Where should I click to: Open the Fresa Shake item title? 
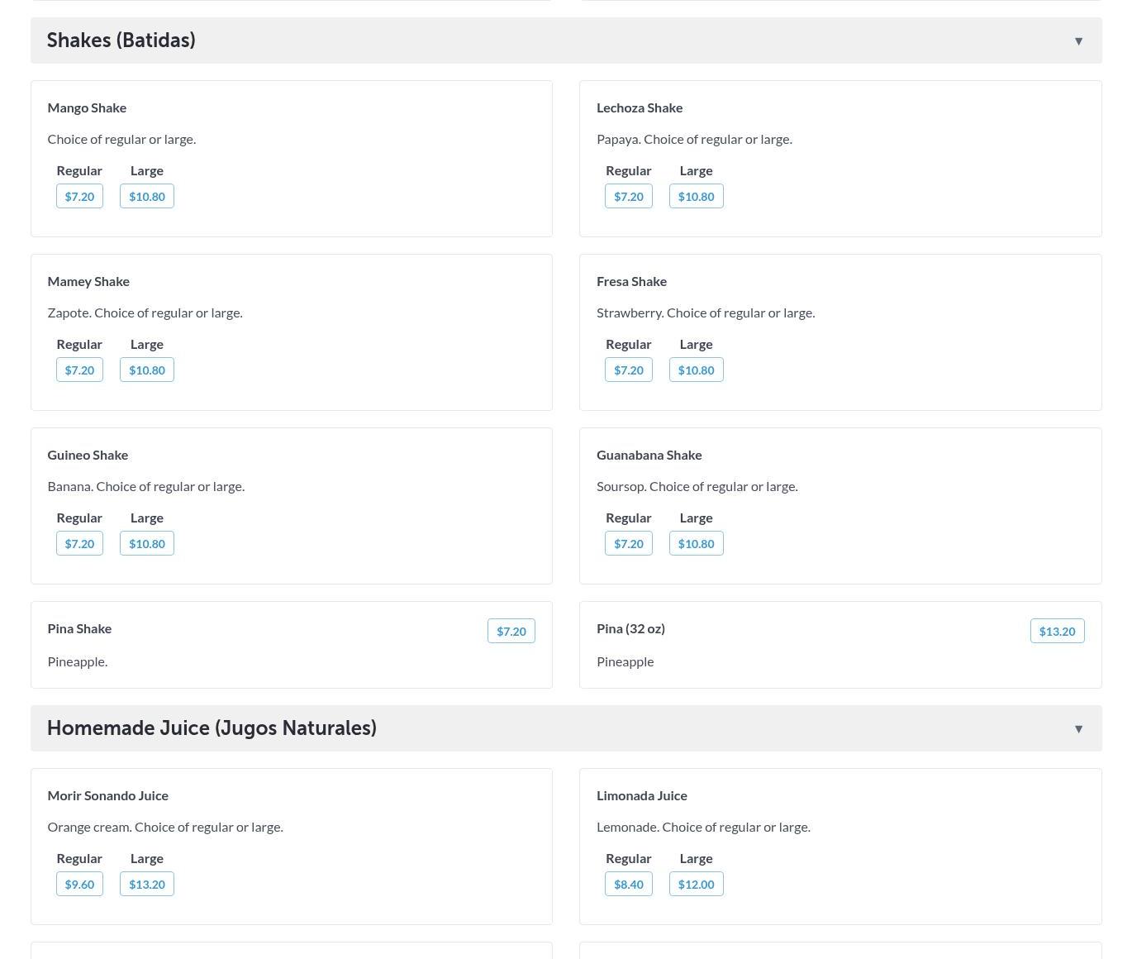click(x=631, y=281)
